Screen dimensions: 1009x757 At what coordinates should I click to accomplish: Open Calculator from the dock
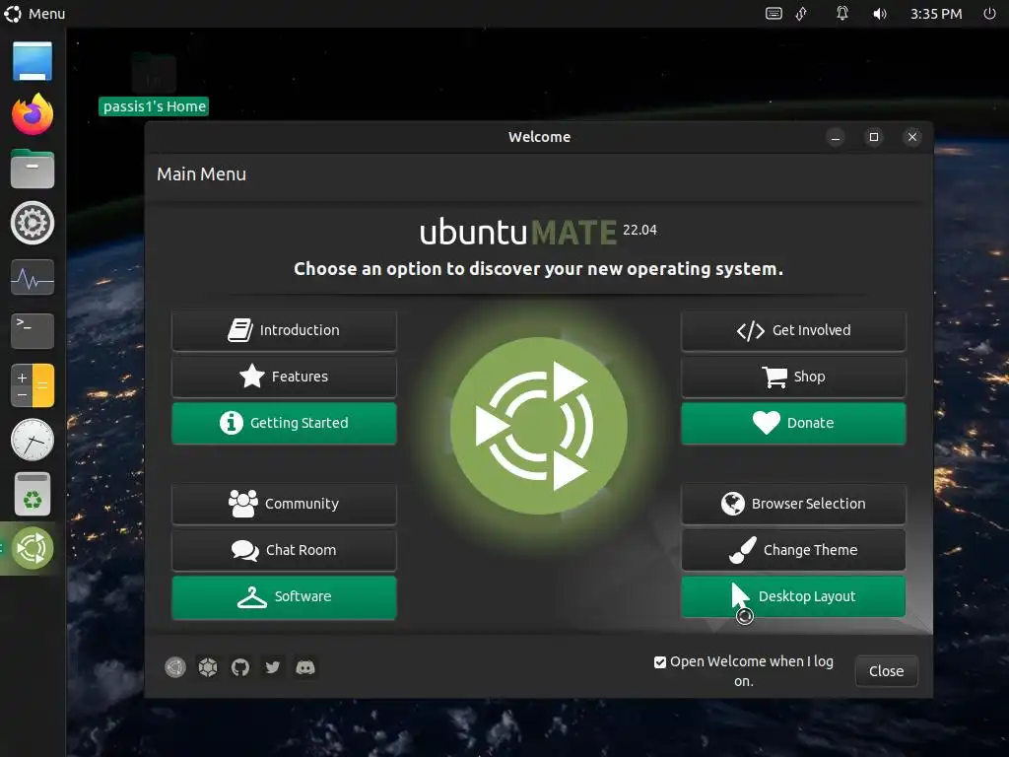pos(33,385)
